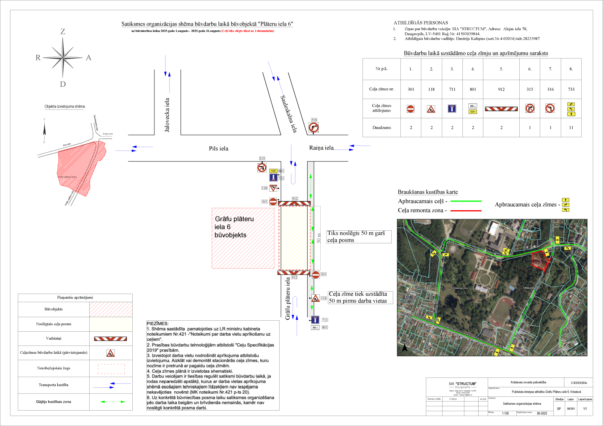Click the 316 sign beside Sauleskalna iela
The width and height of the screenshot is (603, 426).
click(x=314, y=127)
